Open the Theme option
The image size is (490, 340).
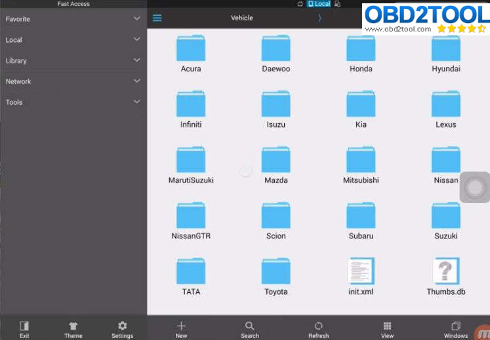pos(73,330)
